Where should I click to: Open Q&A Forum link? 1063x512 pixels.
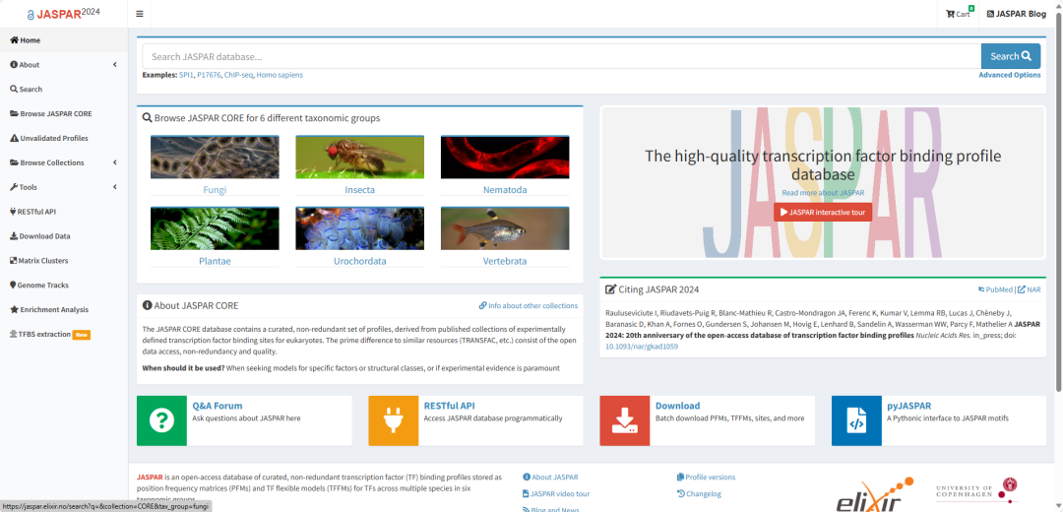click(217, 406)
